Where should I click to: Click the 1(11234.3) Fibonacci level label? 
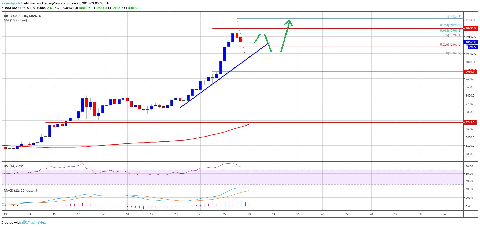pyautogui.click(x=454, y=16)
